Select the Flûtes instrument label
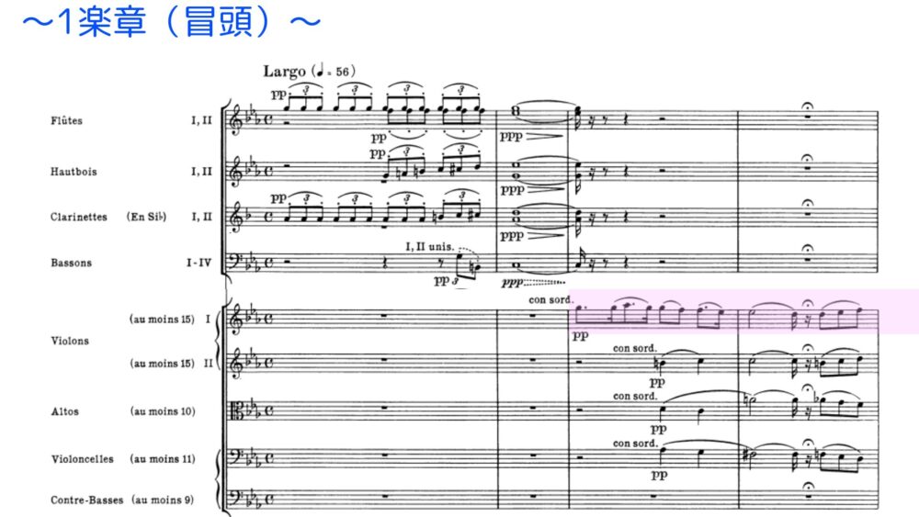Screen dimensions: 919x517 [x=66, y=120]
